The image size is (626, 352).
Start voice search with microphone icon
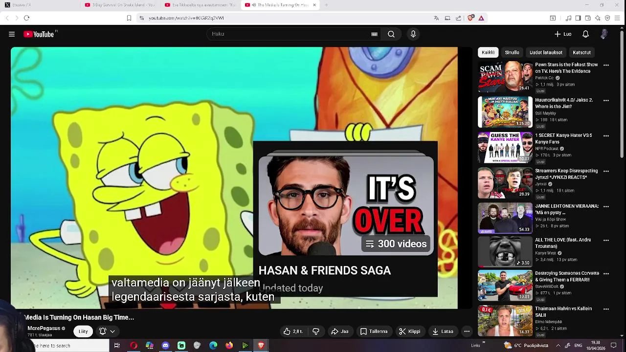coord(413,34)
